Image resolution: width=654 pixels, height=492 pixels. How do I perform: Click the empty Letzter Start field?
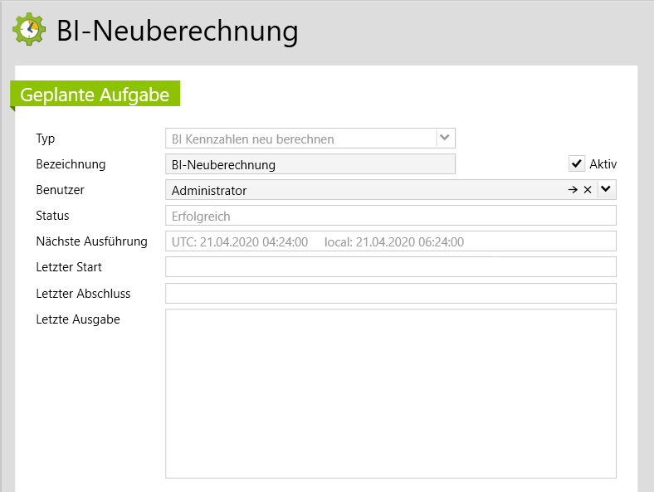coord(390,267)
